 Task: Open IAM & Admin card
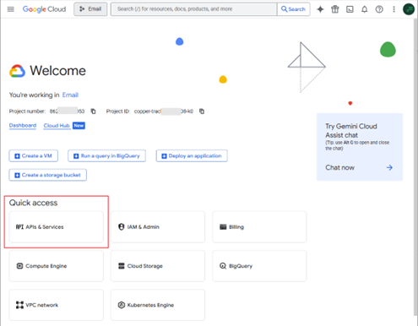click(158, 227)
